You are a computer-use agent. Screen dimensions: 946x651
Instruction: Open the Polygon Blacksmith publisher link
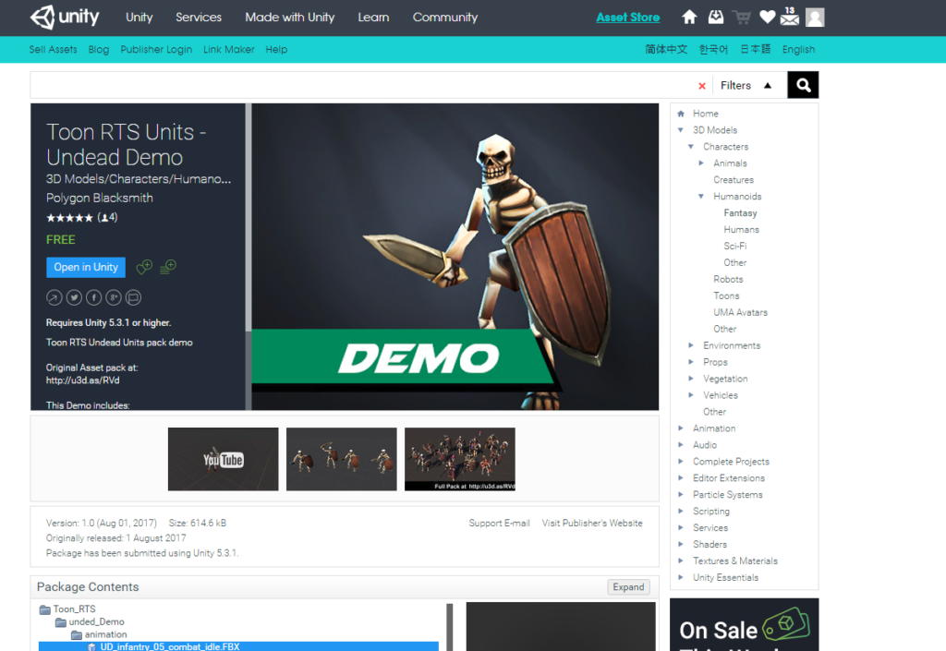[x=100, y=199]
